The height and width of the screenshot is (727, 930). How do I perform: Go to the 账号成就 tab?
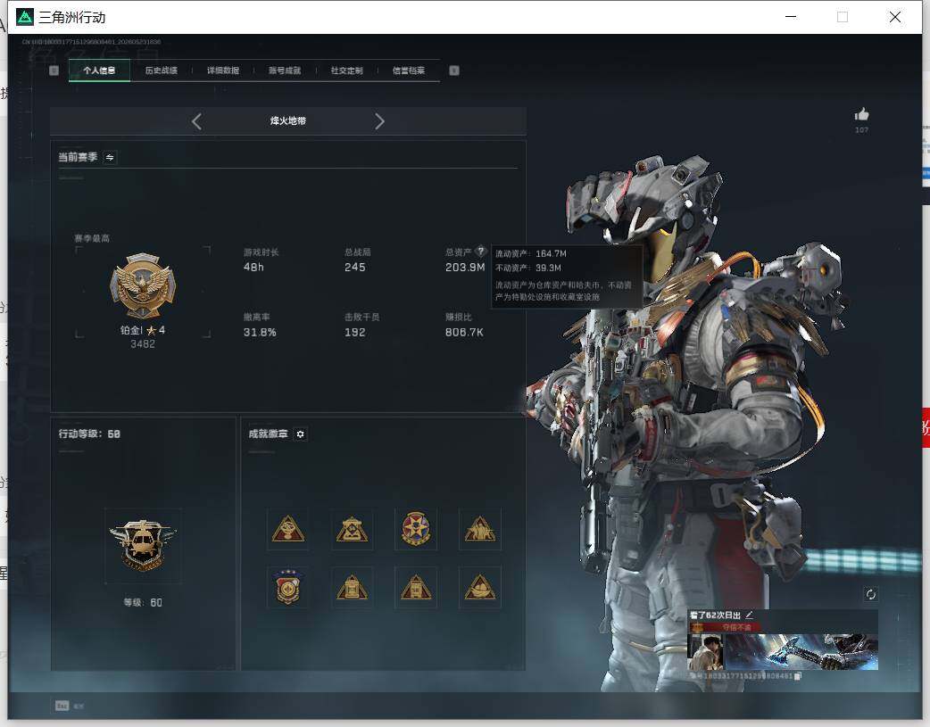(285, 70)
